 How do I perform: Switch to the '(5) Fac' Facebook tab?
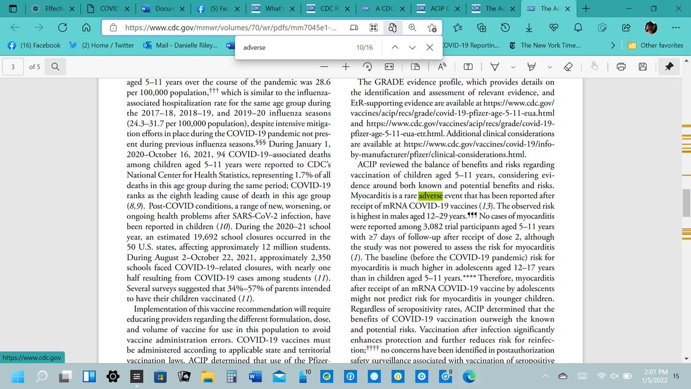tap(217, 9)
